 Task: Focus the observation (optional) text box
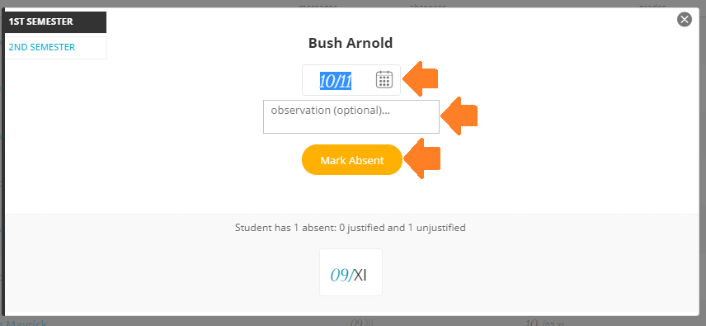pos(351,116)
